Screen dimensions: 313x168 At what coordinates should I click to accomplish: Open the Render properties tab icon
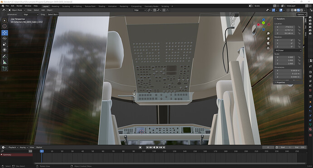[310, 72]
